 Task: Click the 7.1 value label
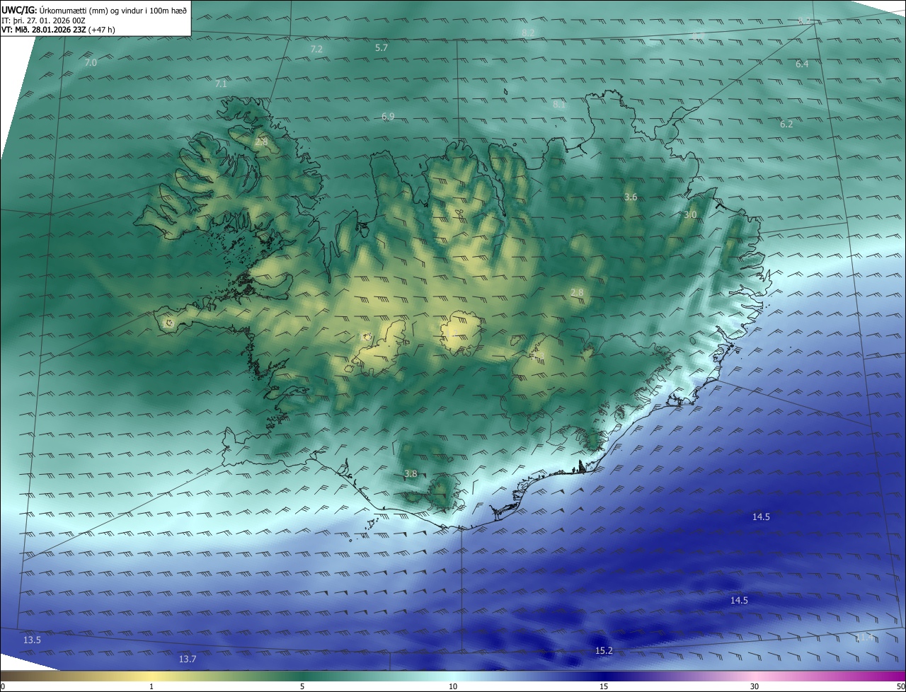(x=221, y=83)
